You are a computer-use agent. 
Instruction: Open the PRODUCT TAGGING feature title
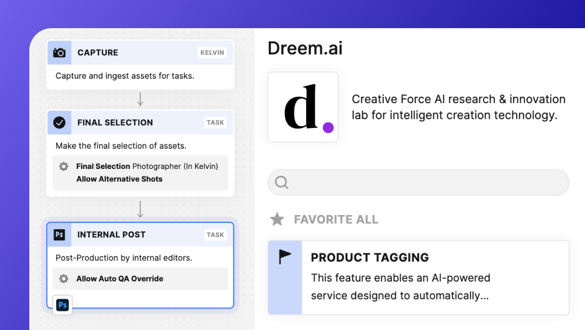pos(370,257)
